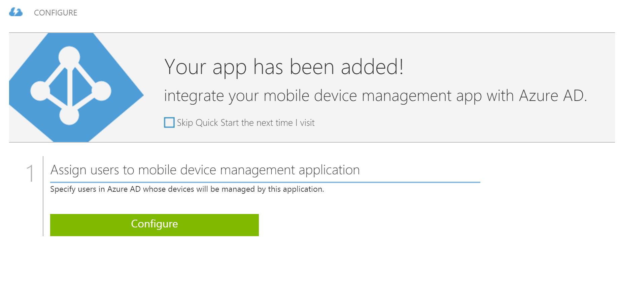
Task: Click the blue underline beneath the step heading
Action: click(x=265, y=182)
